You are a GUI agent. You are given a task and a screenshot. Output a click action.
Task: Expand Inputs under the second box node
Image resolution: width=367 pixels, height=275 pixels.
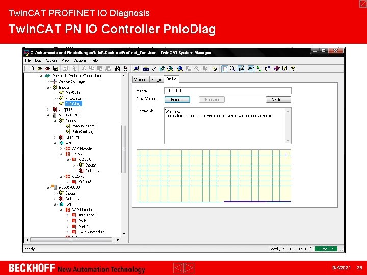click(55, 193)
